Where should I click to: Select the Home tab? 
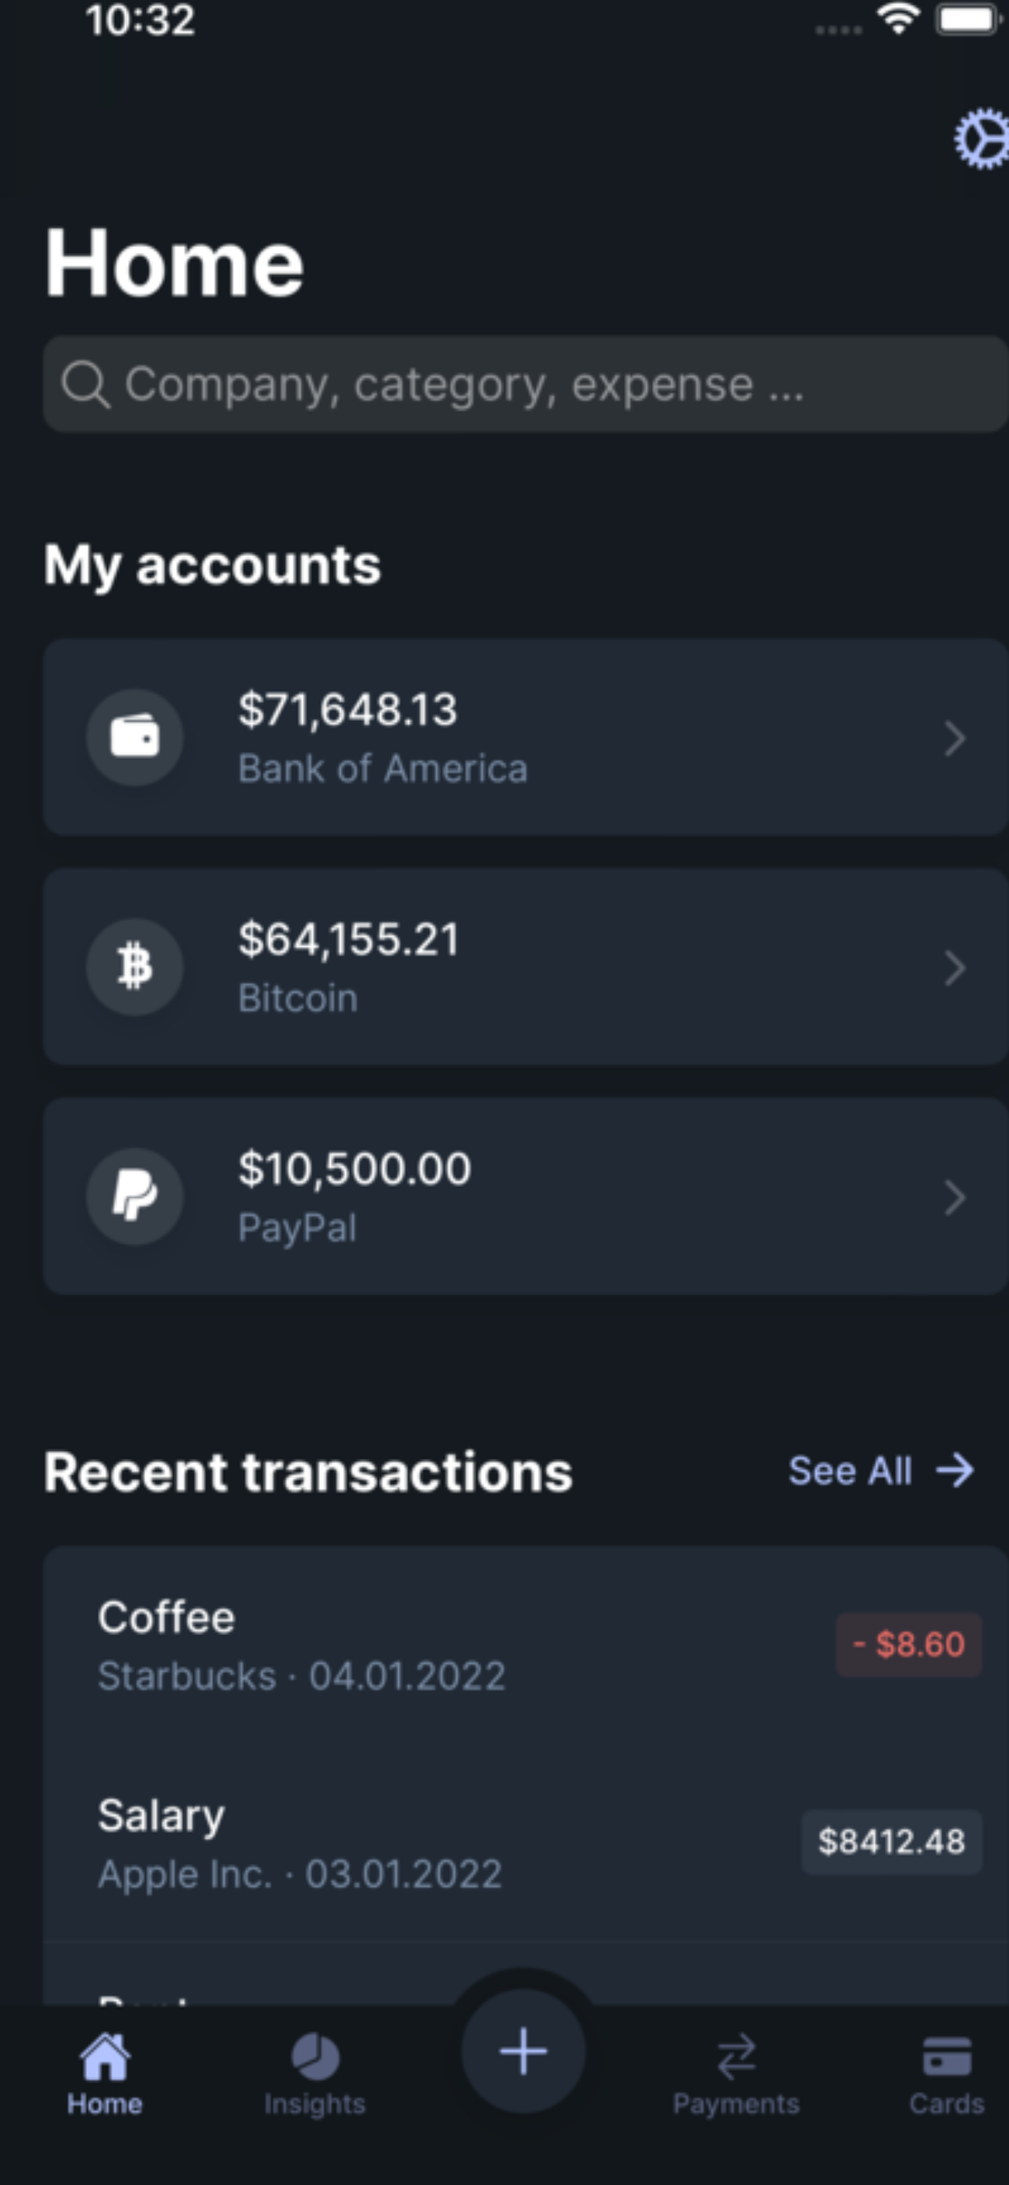(x=105, y=2072)
